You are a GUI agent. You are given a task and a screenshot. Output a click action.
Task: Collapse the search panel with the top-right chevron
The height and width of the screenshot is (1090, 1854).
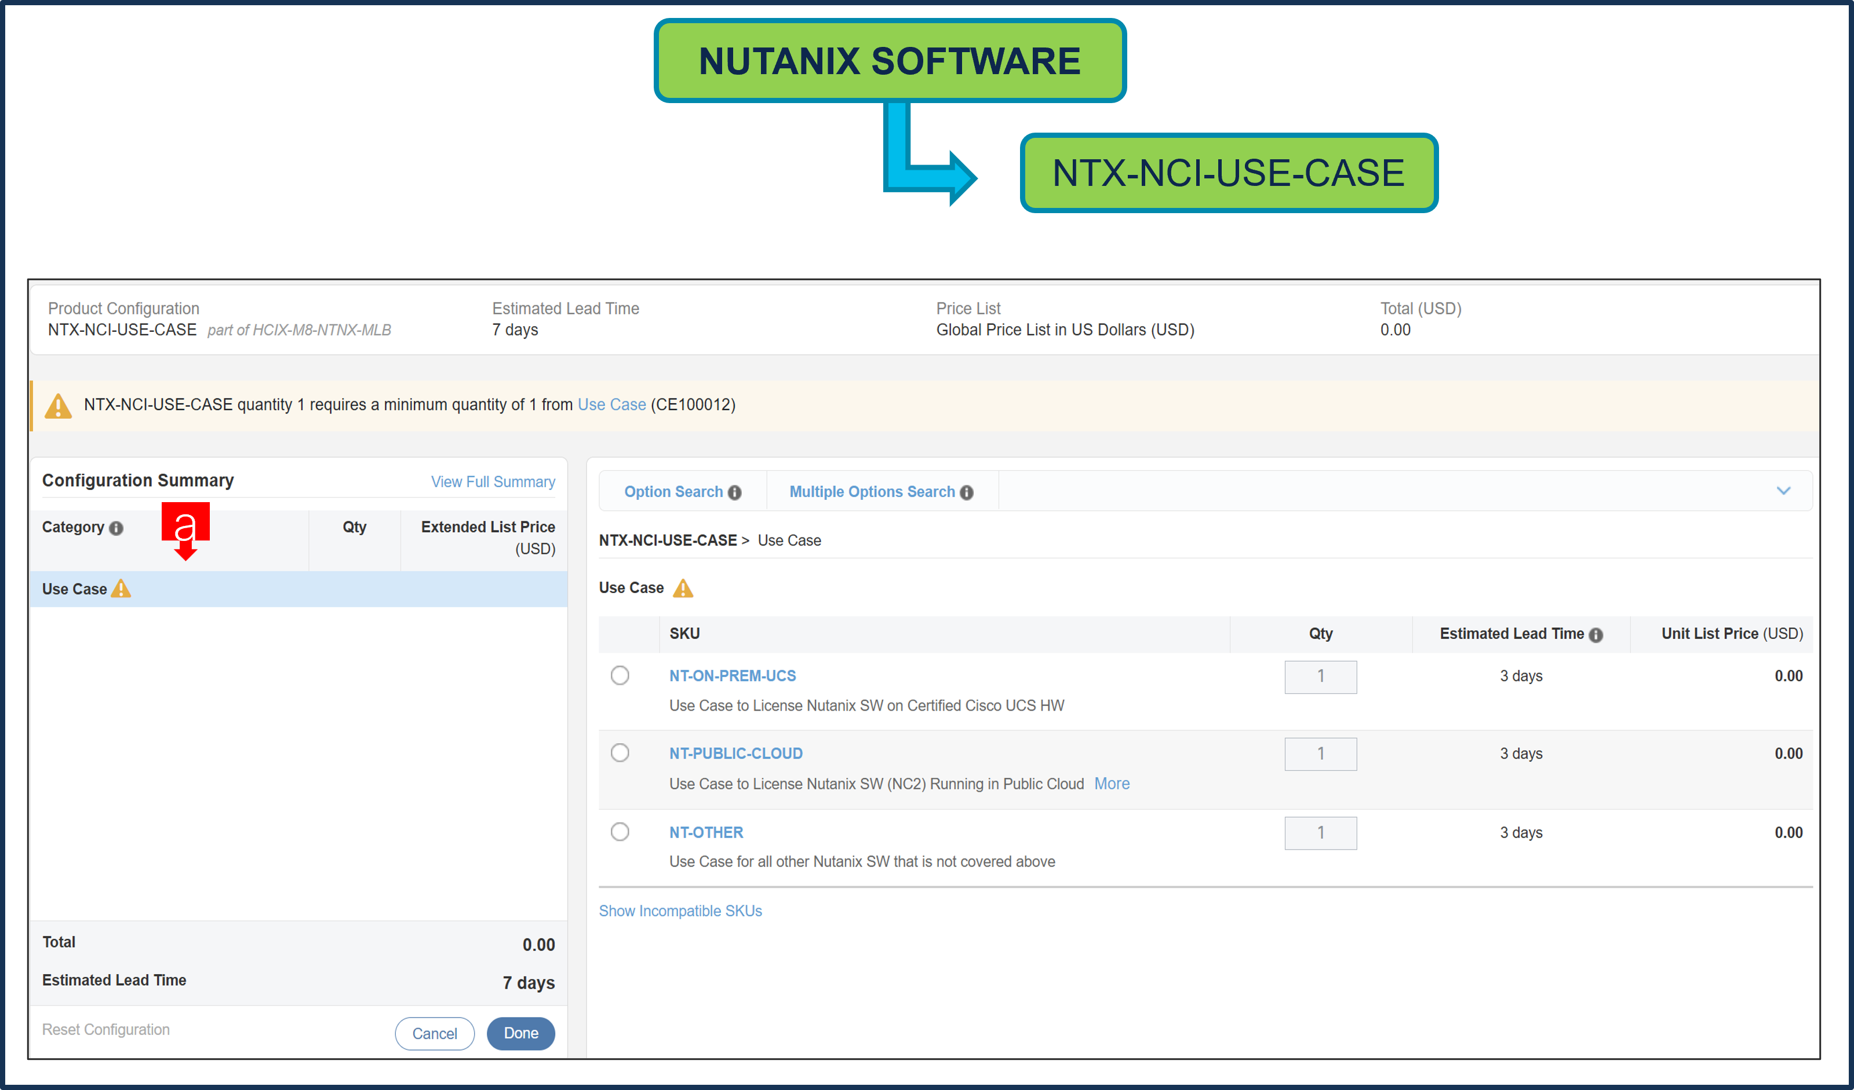point(1784,490)
